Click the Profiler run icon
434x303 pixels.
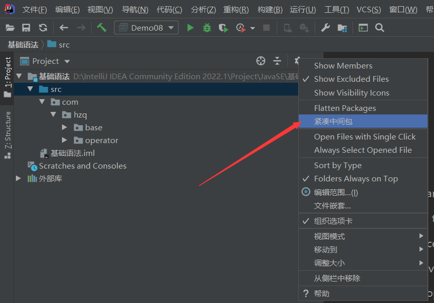click(x=240, y=28)
